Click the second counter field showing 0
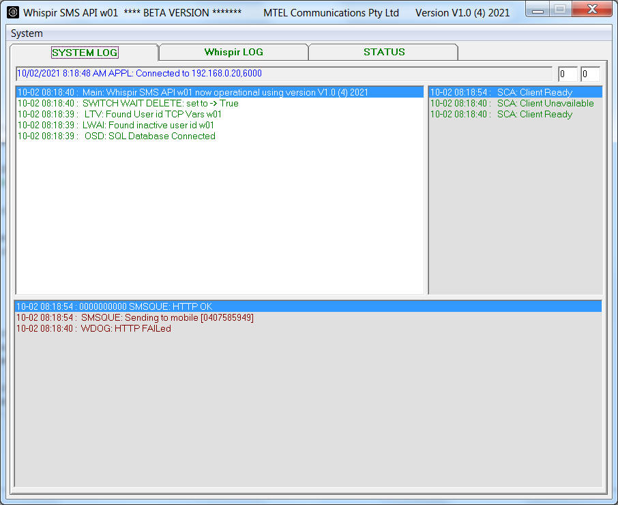 [591, 74]
